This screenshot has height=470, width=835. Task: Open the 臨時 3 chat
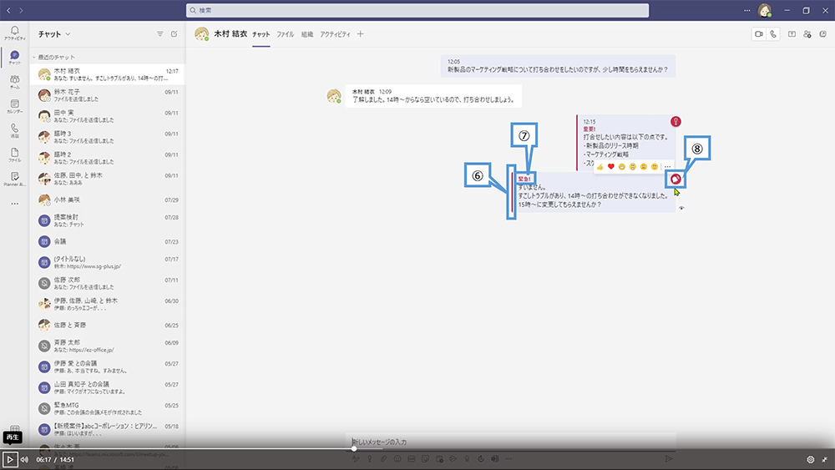pos(108,137)
